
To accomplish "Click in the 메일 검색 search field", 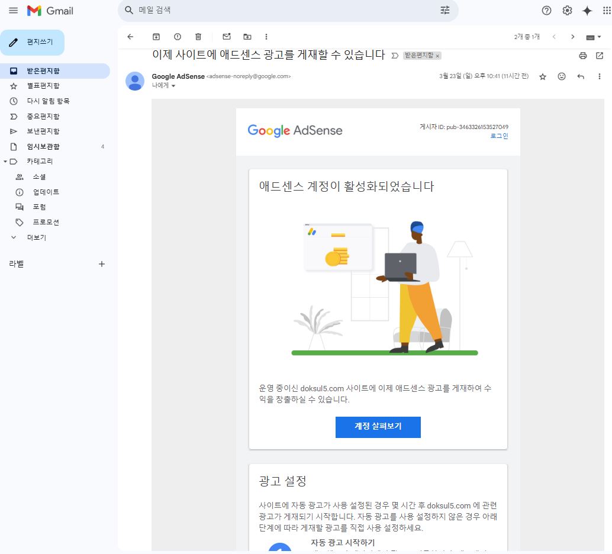I will click(x=288, y=10).
